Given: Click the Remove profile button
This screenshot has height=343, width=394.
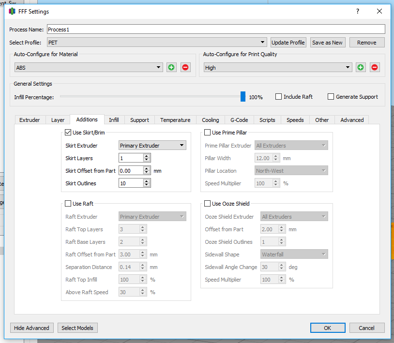Looking at the screenshot, I should click(367, 43).
